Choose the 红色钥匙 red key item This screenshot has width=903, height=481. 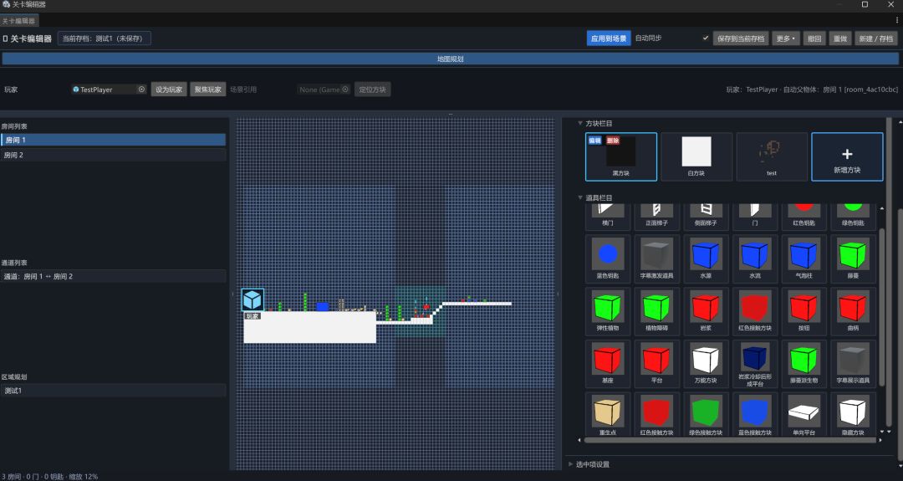tap(804, 217)
